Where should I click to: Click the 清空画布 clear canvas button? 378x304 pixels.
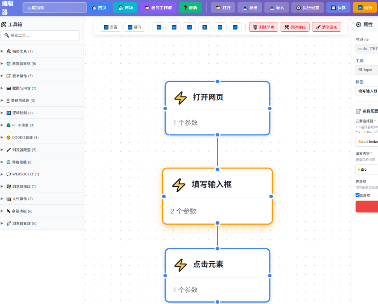click(326, 27)
